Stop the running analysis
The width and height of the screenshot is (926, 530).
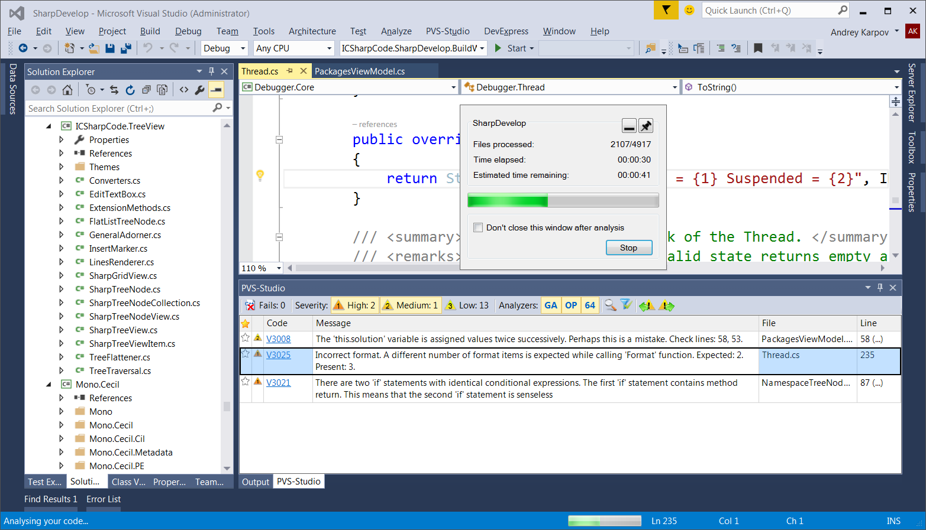(628, 248)
